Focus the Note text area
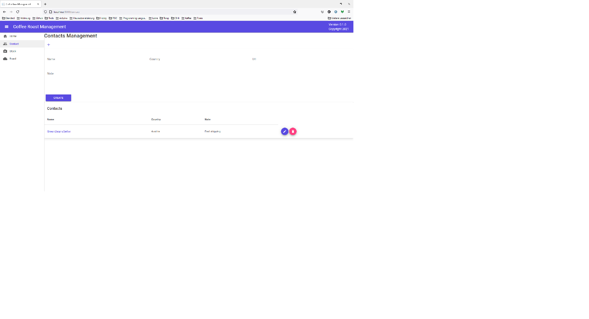This screenshot has height=319, width=589. coord(199,79)
